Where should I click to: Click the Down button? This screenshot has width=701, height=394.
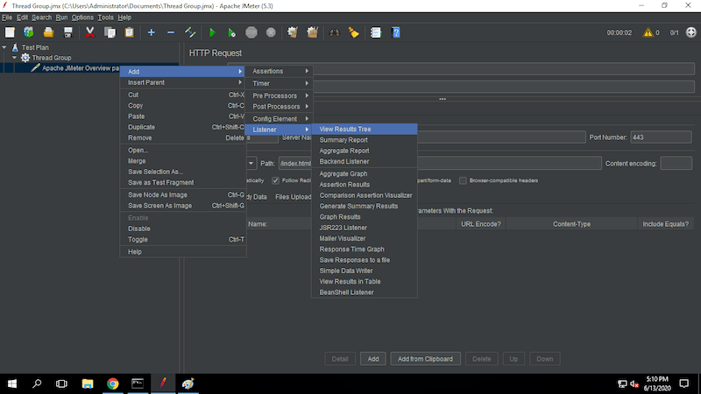coord(544,359)
